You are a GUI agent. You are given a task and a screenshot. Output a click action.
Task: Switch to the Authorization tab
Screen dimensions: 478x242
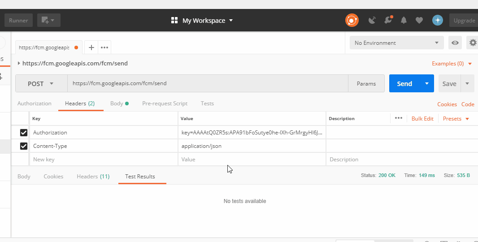click(35, 104)
